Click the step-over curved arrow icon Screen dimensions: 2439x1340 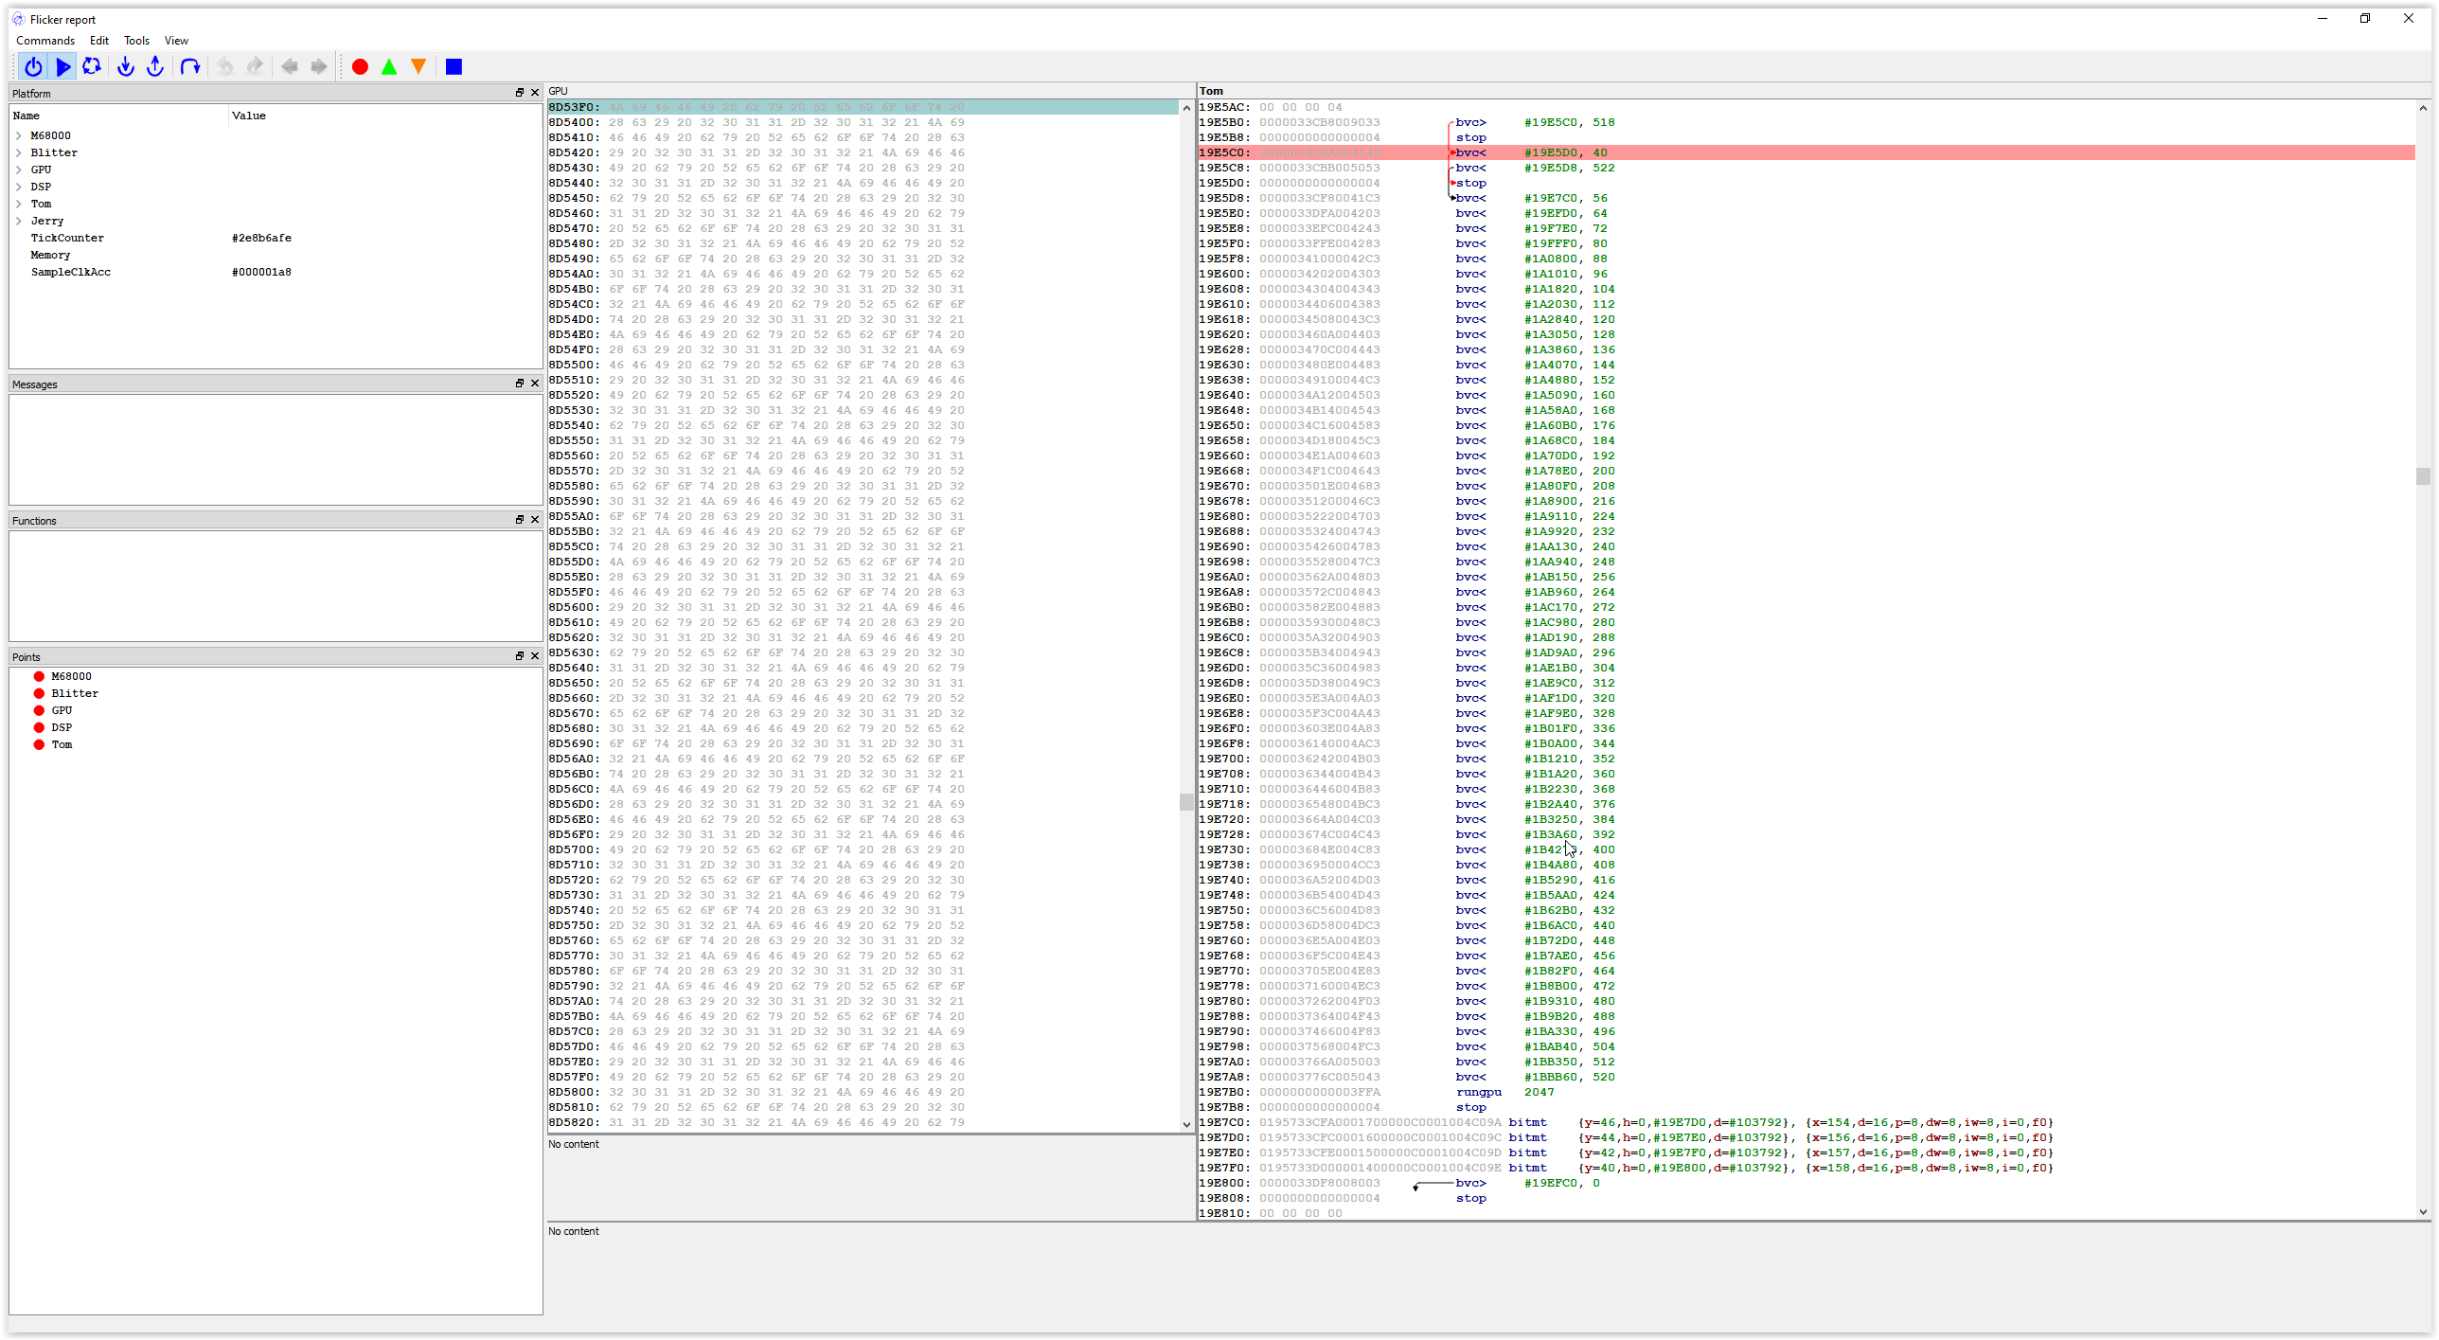click(190, 66)
